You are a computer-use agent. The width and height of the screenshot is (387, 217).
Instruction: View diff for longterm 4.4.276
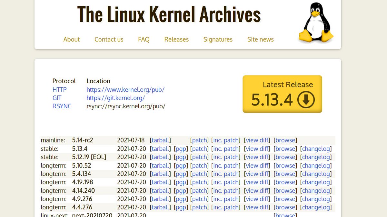[x=257, y=207]
